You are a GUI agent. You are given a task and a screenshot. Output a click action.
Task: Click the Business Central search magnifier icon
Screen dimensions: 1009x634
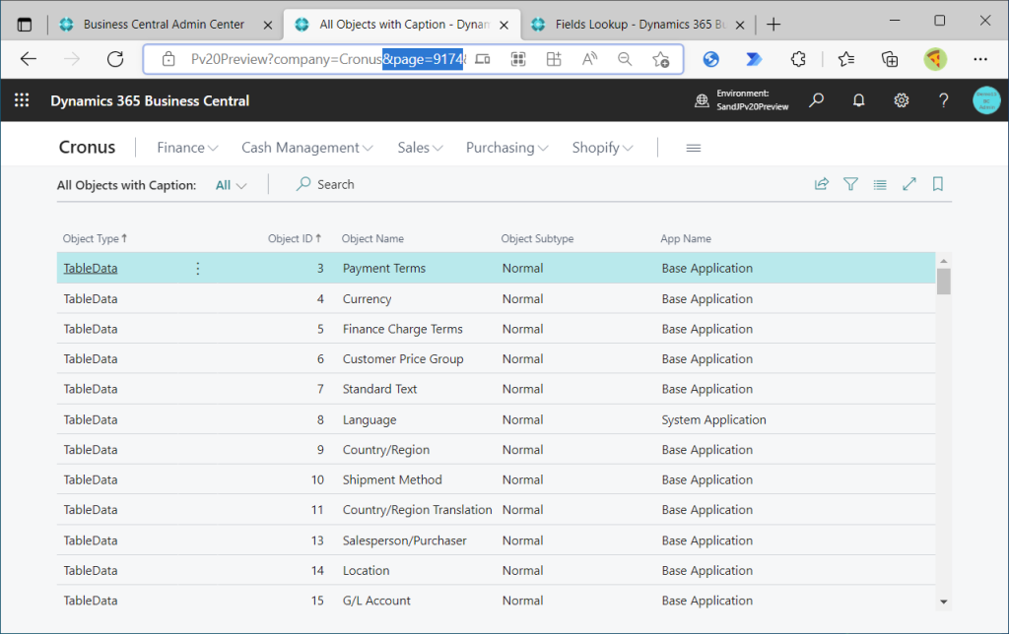pos(817,100)
